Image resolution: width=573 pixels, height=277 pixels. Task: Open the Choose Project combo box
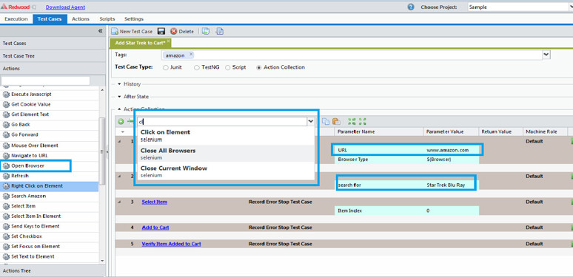[520, 7]
